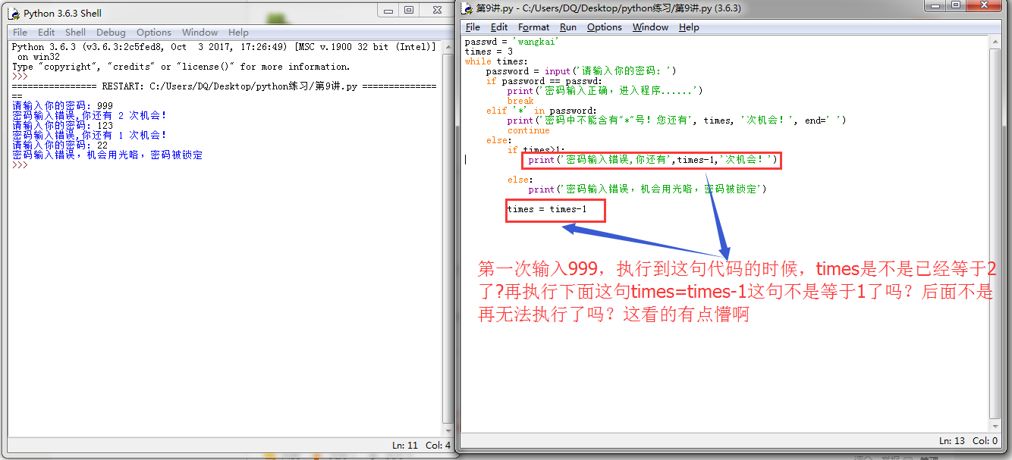Open the Format menu in the editor
The height and width of the screenshot is (460, 1012).
pyautogui.click(x=533, y=27)
